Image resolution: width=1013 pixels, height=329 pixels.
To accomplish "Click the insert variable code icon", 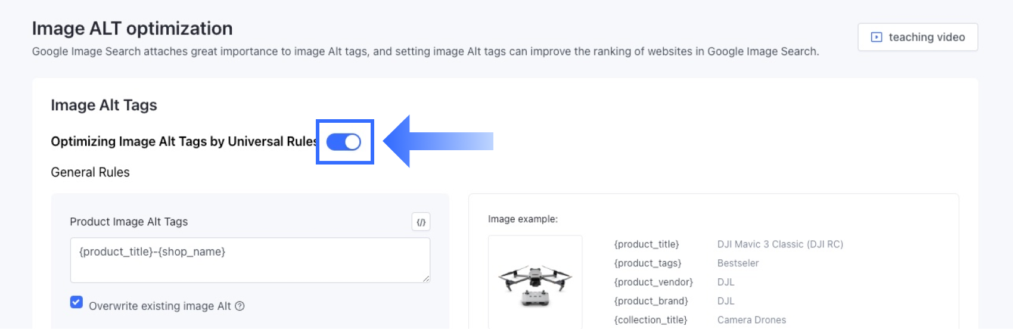I will coord(421,222).
